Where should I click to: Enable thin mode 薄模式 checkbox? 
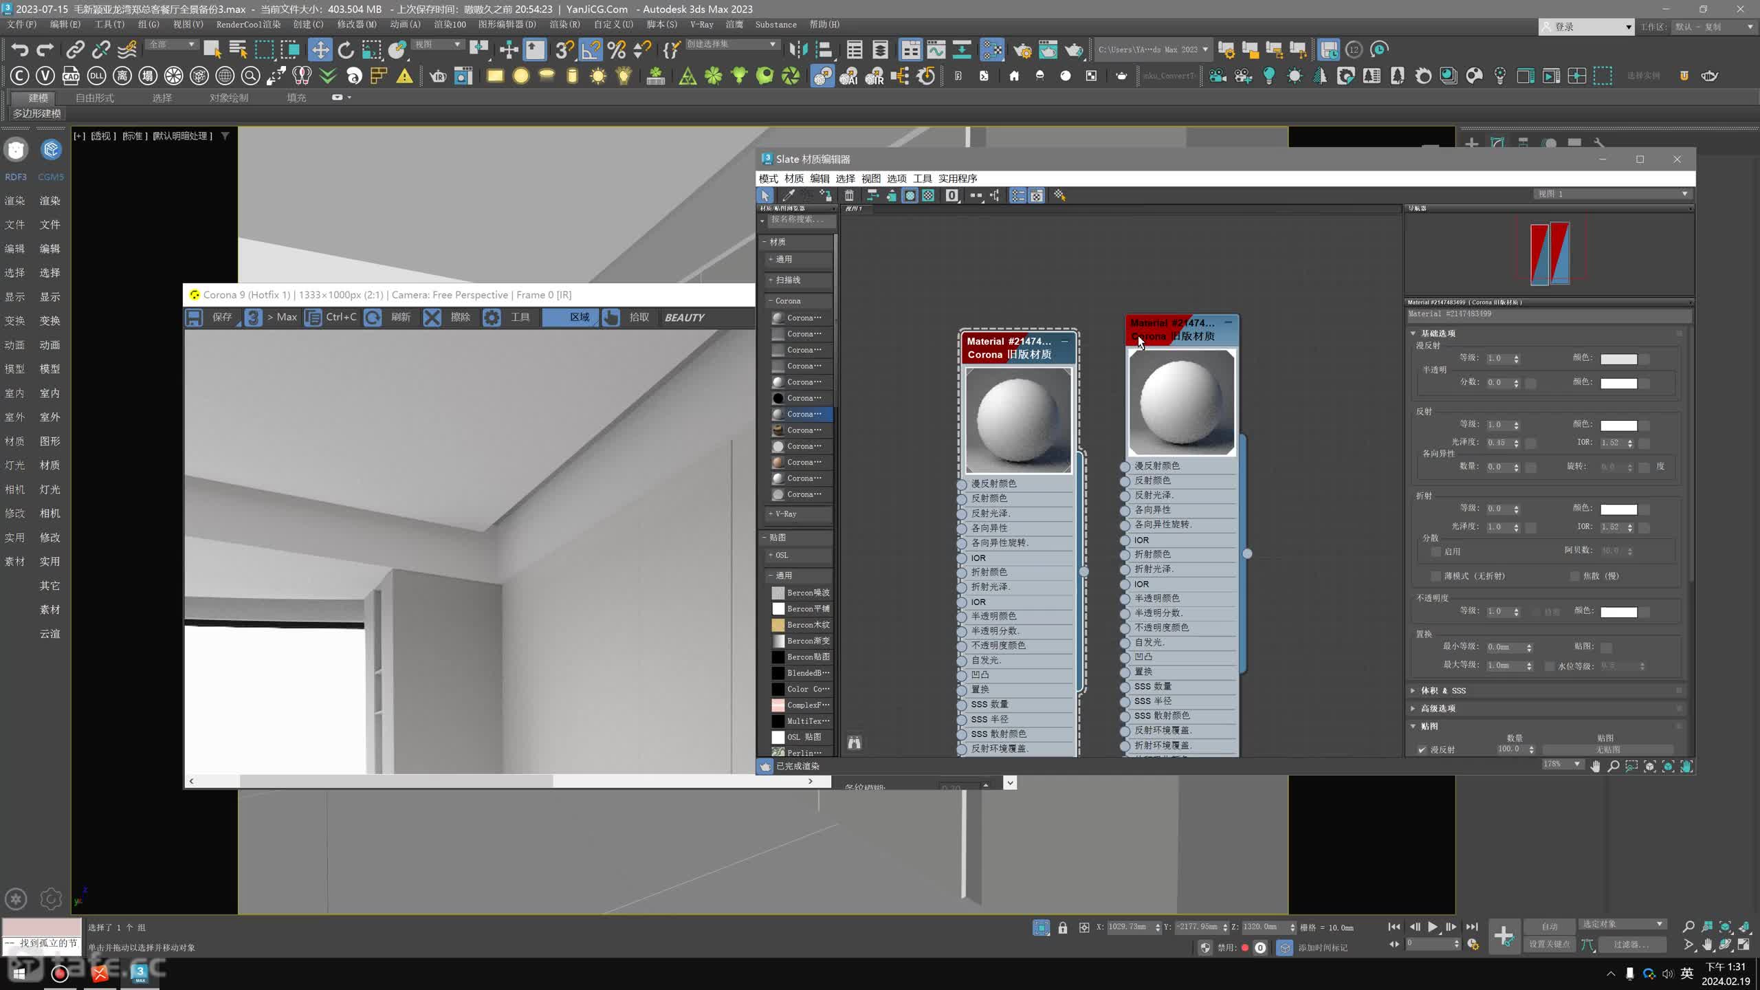coord(1435,576)
